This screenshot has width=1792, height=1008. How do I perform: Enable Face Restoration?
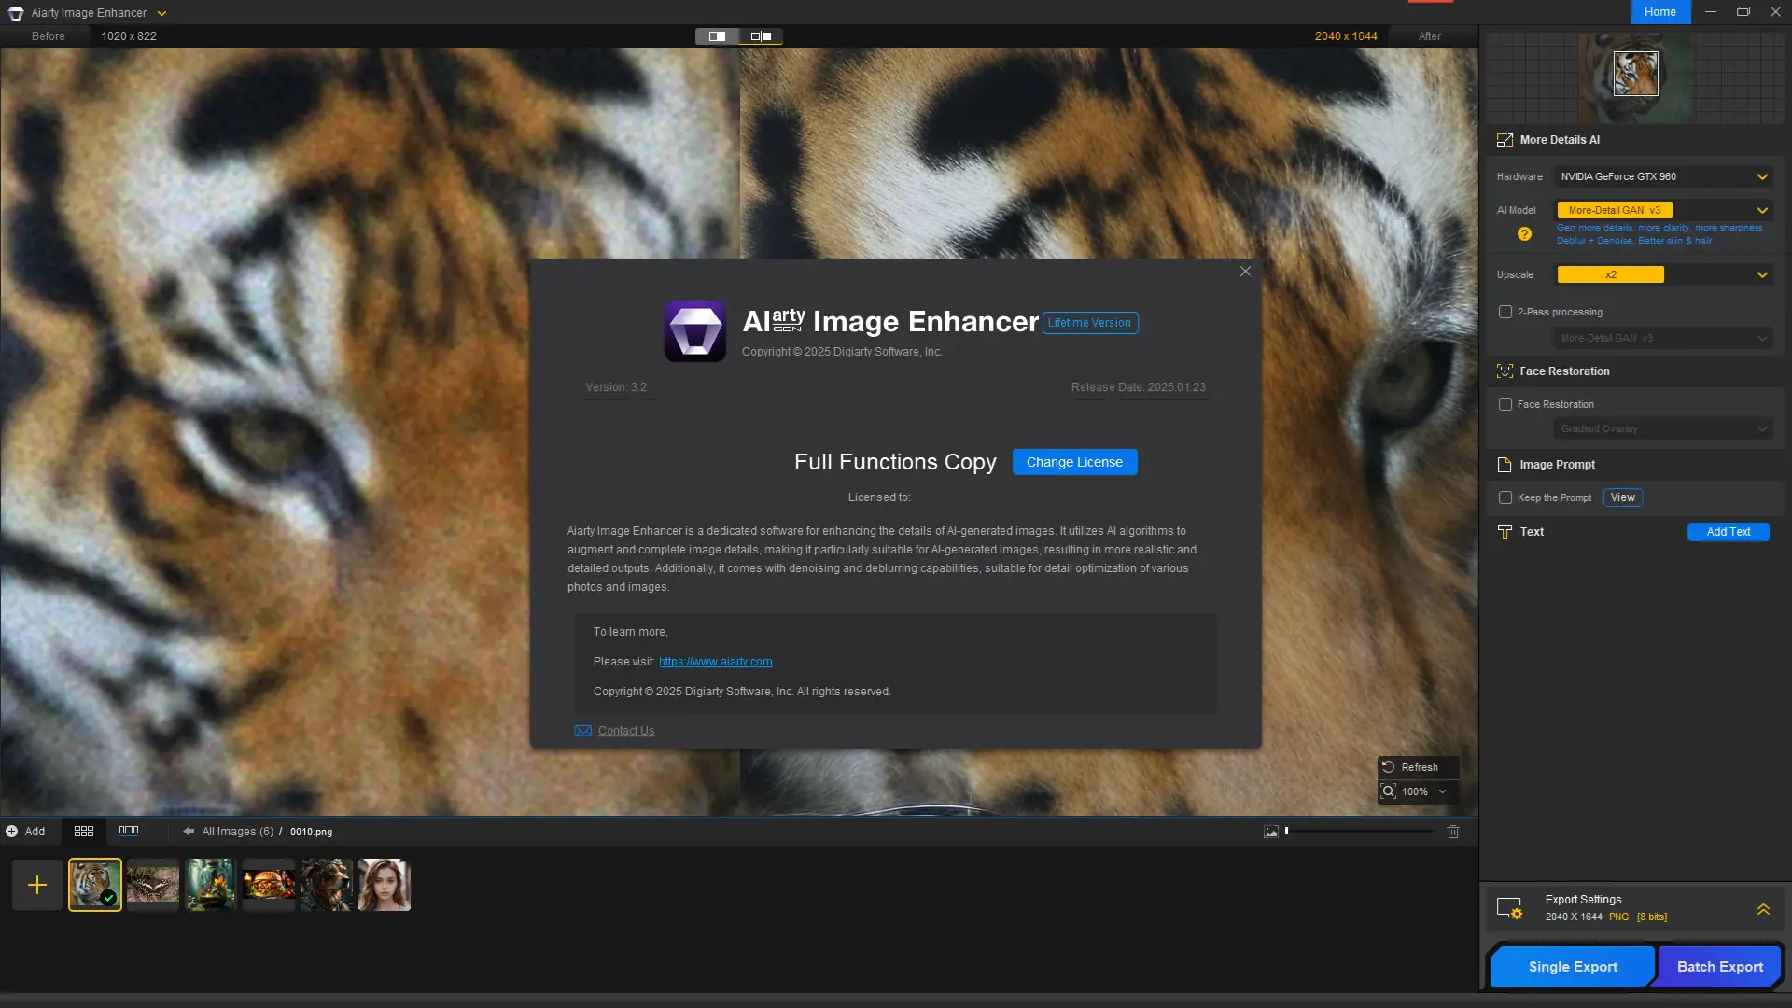[x=1505, y=404]
